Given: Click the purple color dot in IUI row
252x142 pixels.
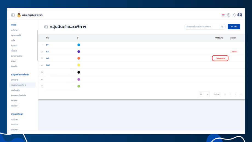Looking at the screenshot, I should pyautogui.click(x=79, y=52).
